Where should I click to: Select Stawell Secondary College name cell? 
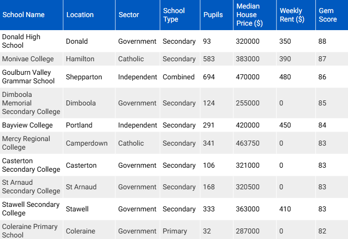coord(31,209)
